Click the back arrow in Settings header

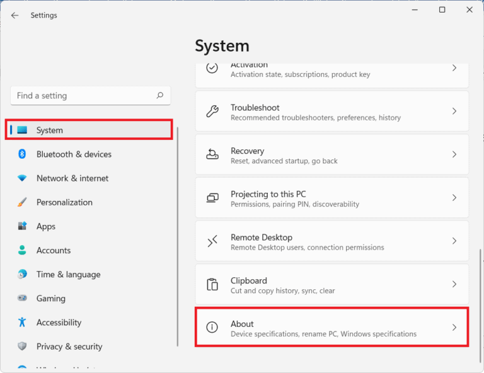pos(14,15)
